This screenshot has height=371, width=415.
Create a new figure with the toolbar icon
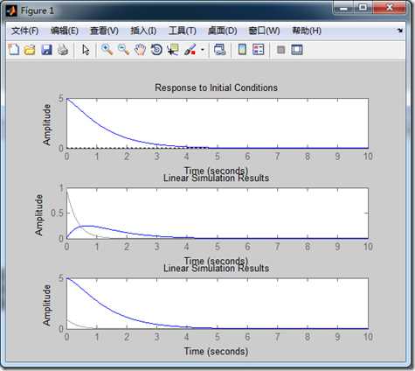pyautogui.click(x=13, y=50)
